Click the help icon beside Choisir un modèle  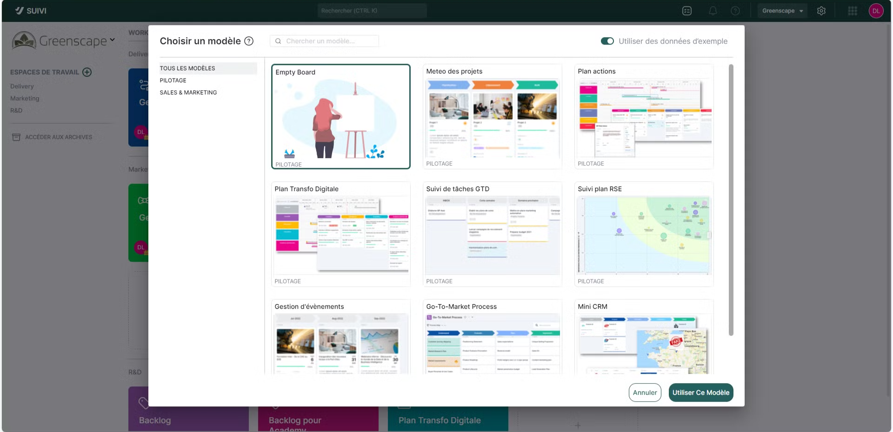(x=249, y=41)
